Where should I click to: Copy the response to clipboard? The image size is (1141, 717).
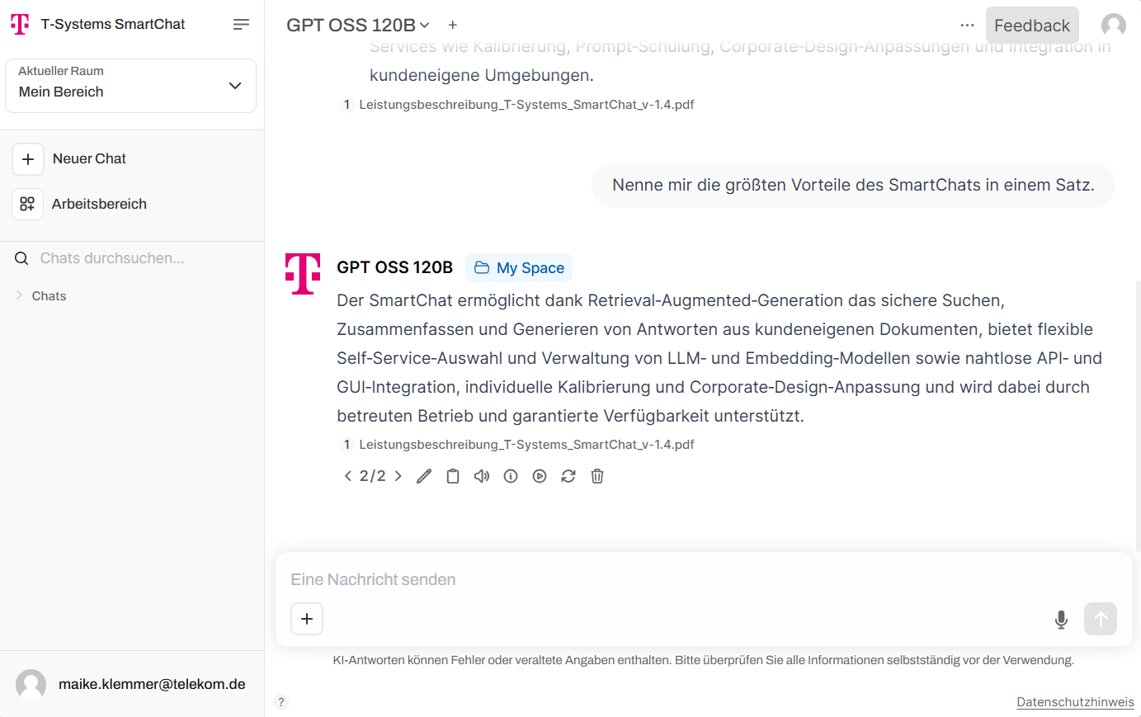453,476
